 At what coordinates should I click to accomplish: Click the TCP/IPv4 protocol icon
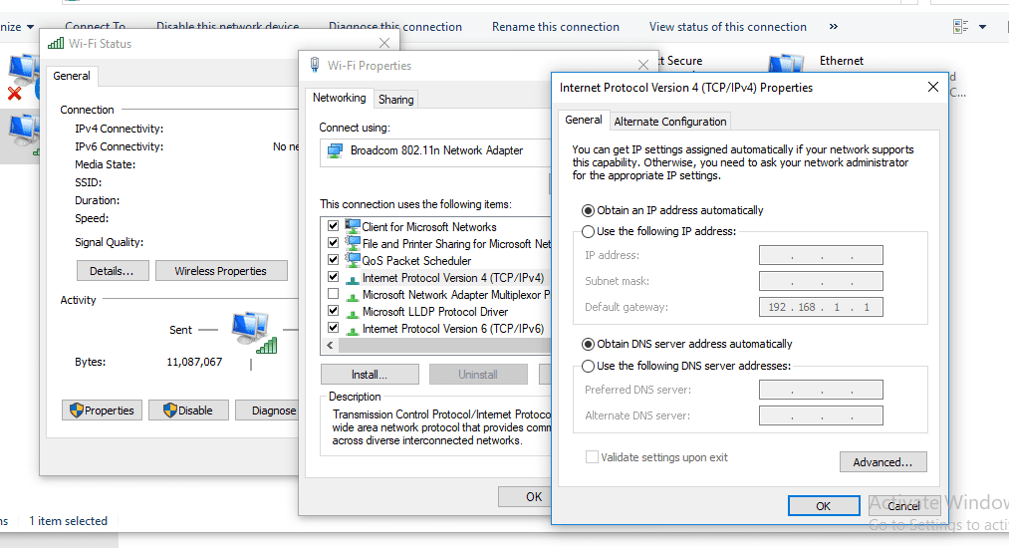coord(353,279)
